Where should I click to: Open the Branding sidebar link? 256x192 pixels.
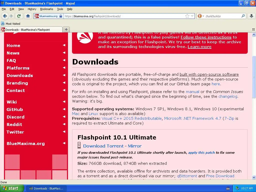coord(17,83)
